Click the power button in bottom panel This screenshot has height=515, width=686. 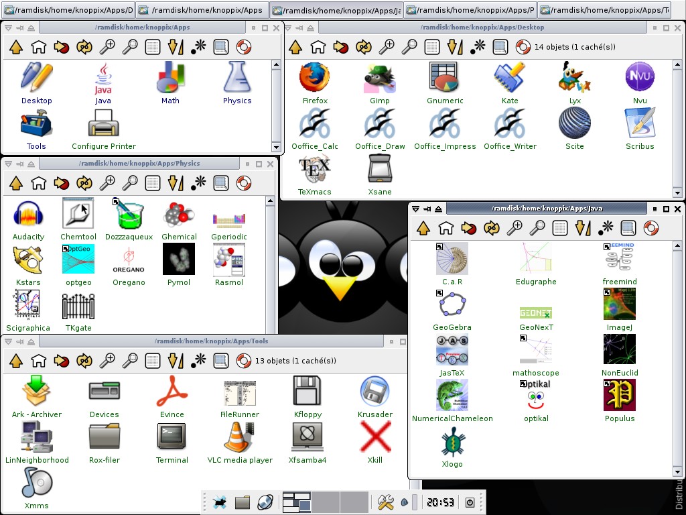(470, 502)
